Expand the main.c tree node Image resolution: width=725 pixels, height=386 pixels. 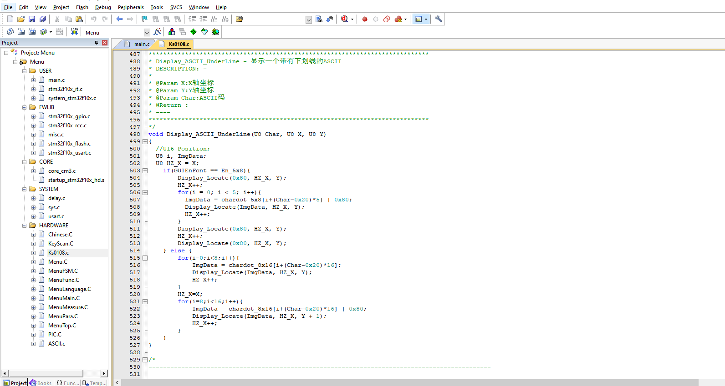33,80
